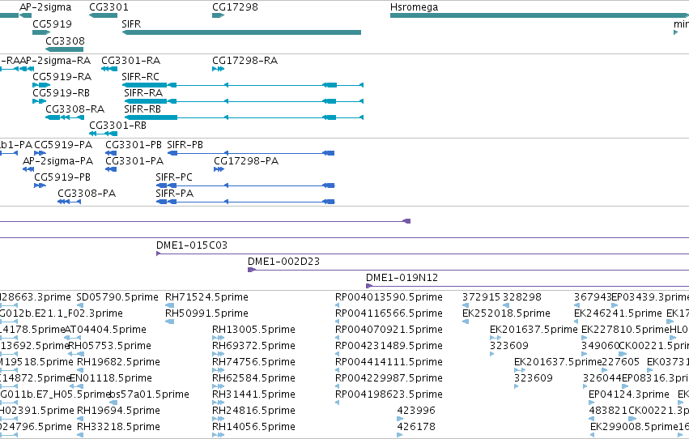Screen dimensions: 689x439
Task: Click EST RP004229987.5prime
Action: coord(389,379)
